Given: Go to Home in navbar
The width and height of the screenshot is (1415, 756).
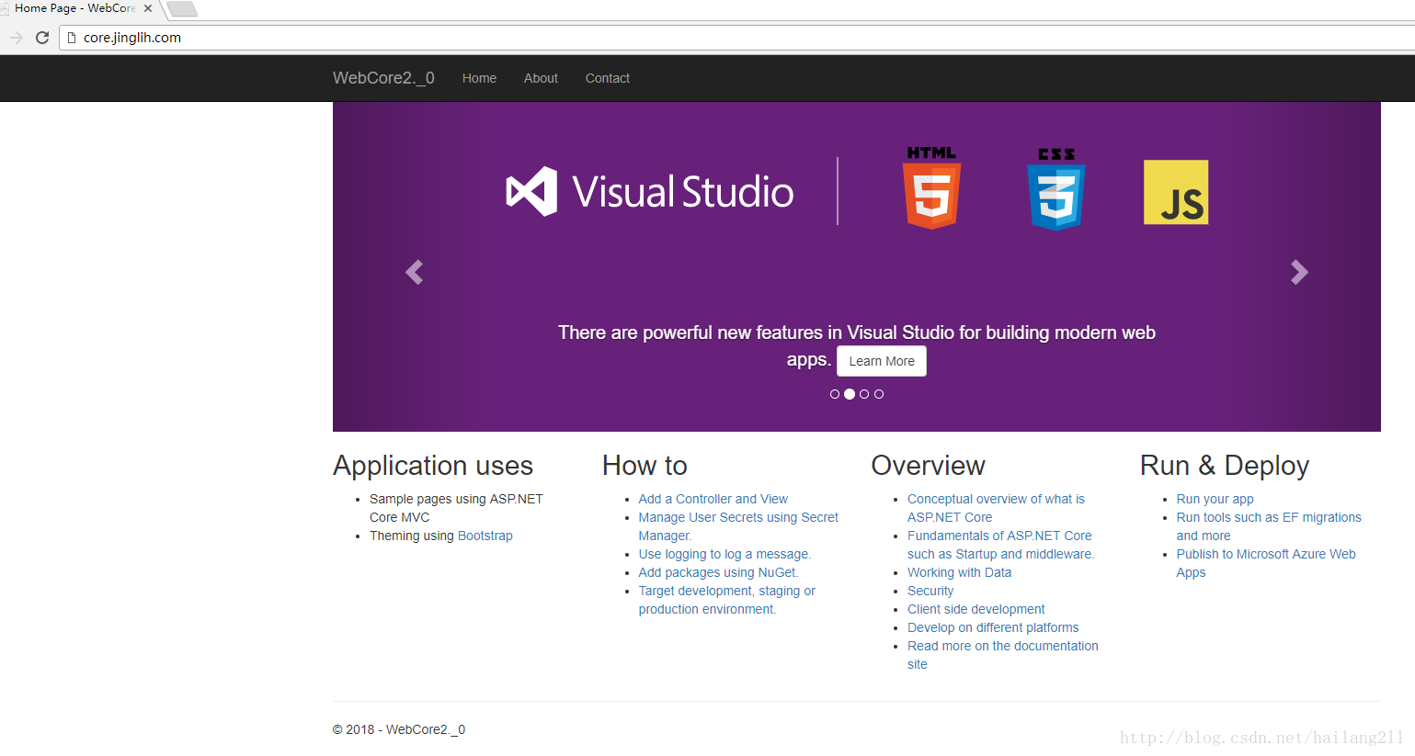Looking at the screenshot, I should [x=479, y=78].
